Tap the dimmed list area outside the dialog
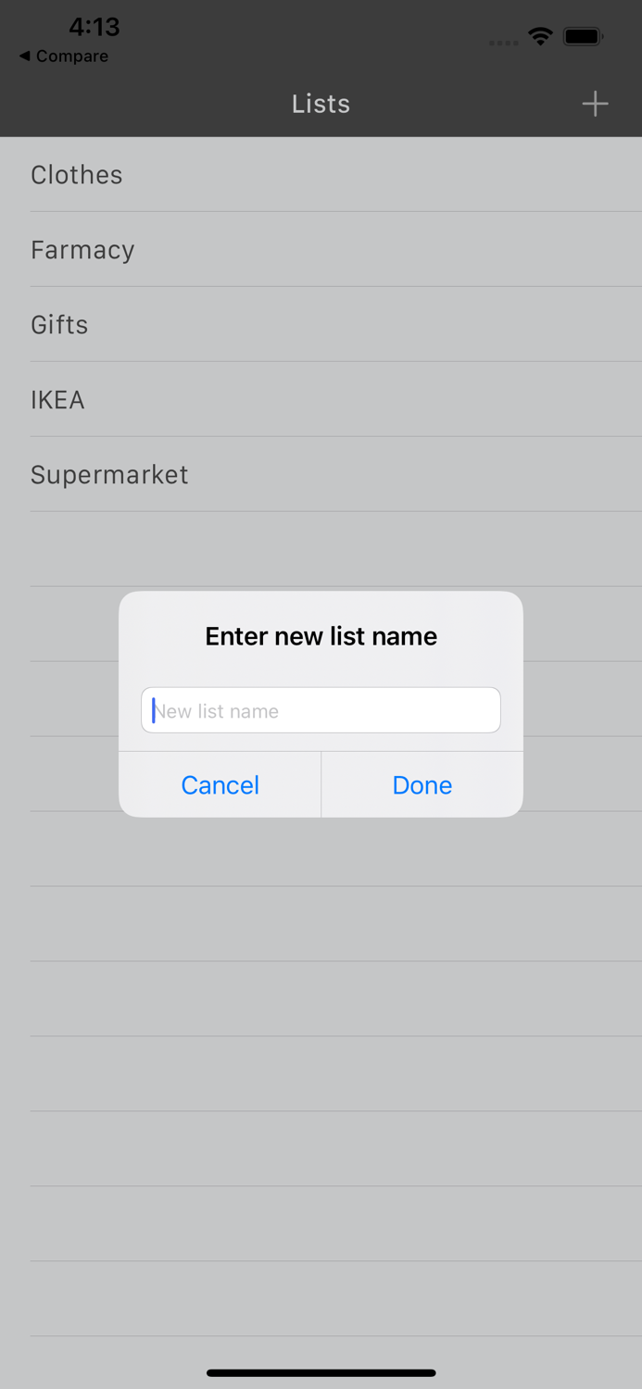The width and height of the screenshot is (642, 1389). point(321,1019)
